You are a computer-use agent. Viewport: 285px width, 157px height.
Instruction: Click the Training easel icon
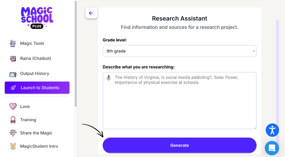click(13, 120)
